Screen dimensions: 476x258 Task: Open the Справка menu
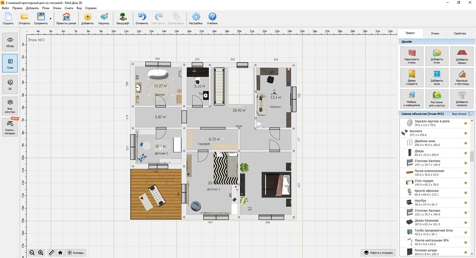pos(91,8)
